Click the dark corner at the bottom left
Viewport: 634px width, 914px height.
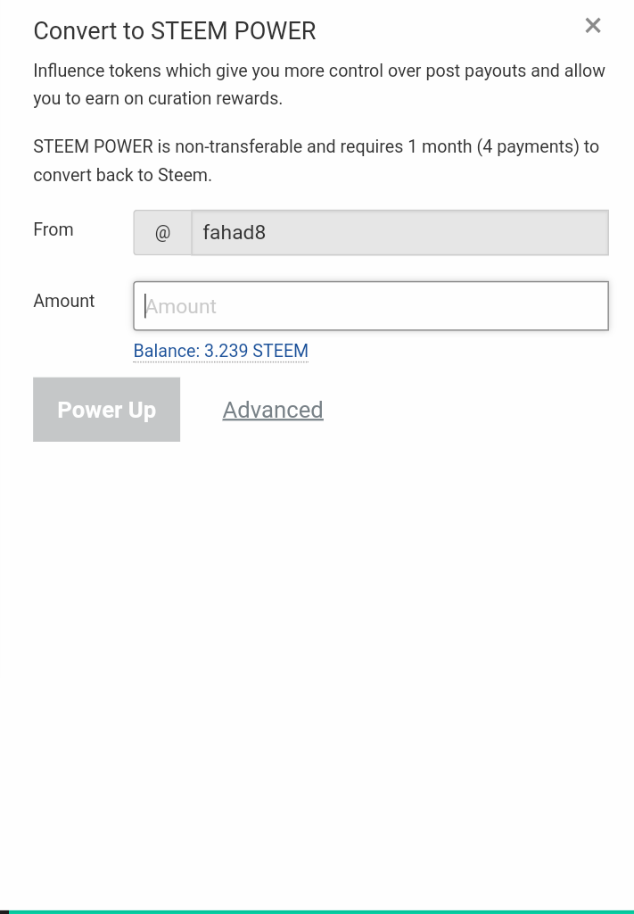(x=4, y=911)
